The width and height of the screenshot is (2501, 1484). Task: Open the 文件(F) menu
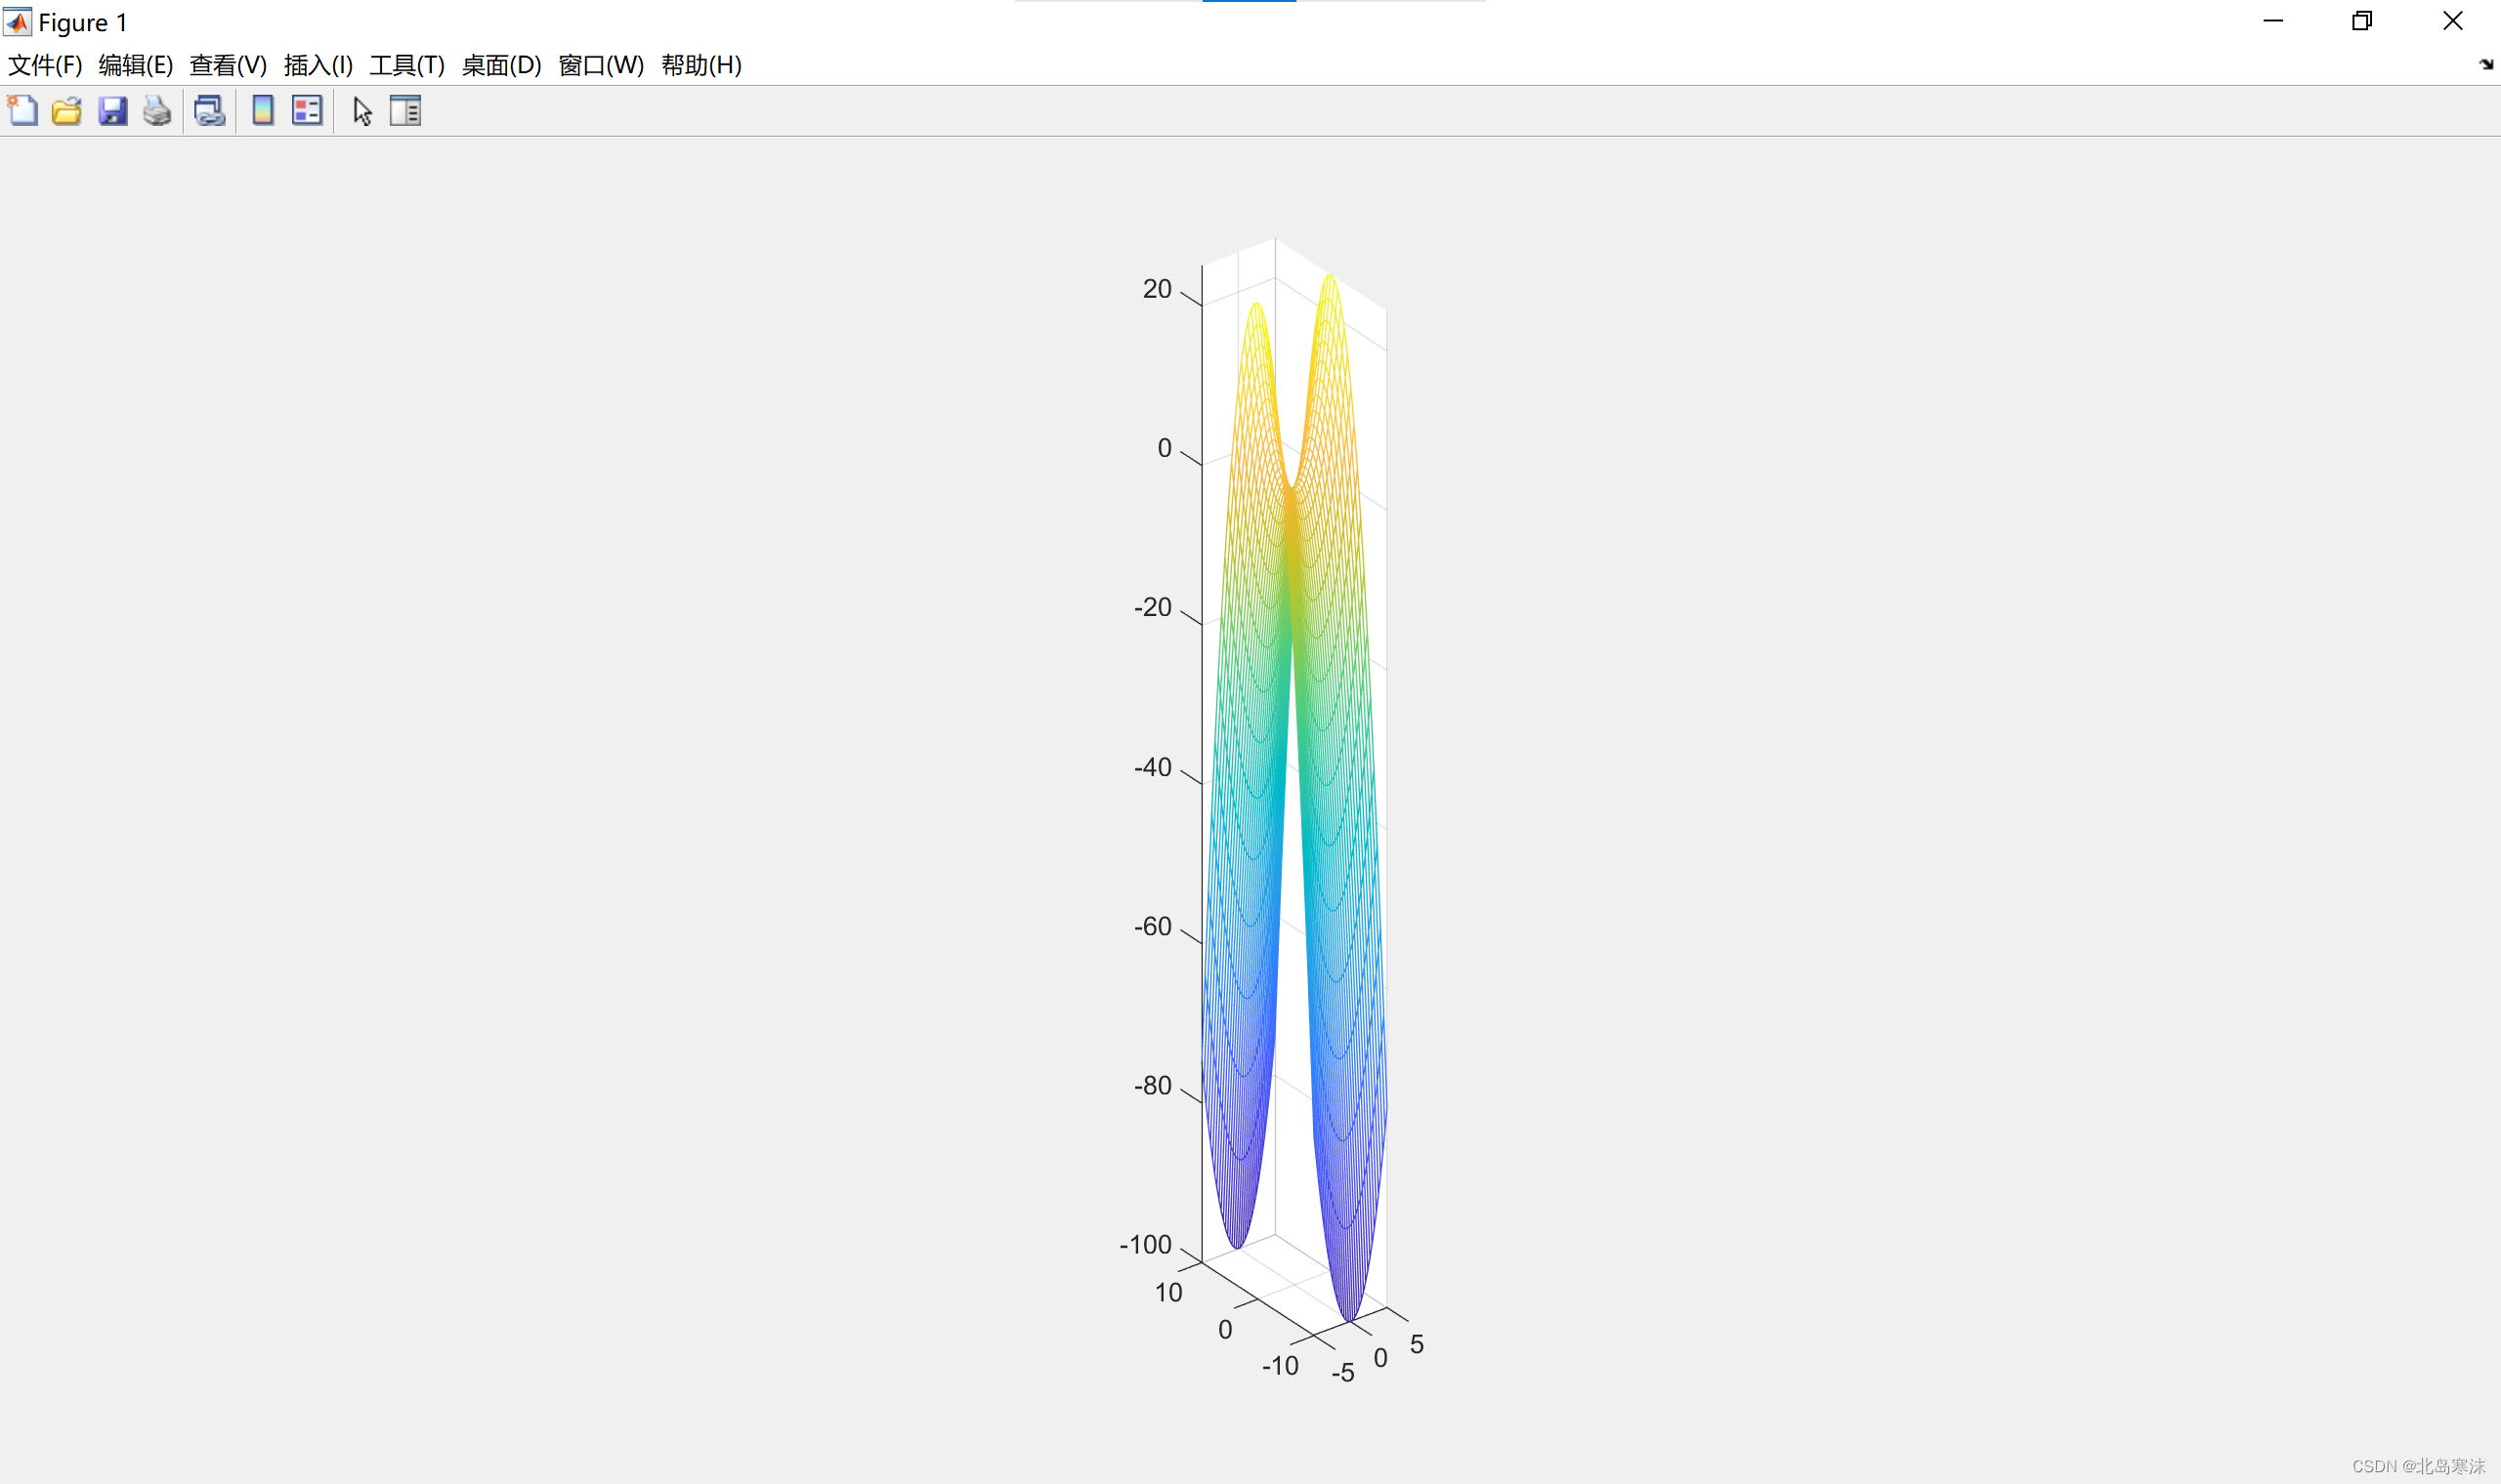click(x=44, y=65)
